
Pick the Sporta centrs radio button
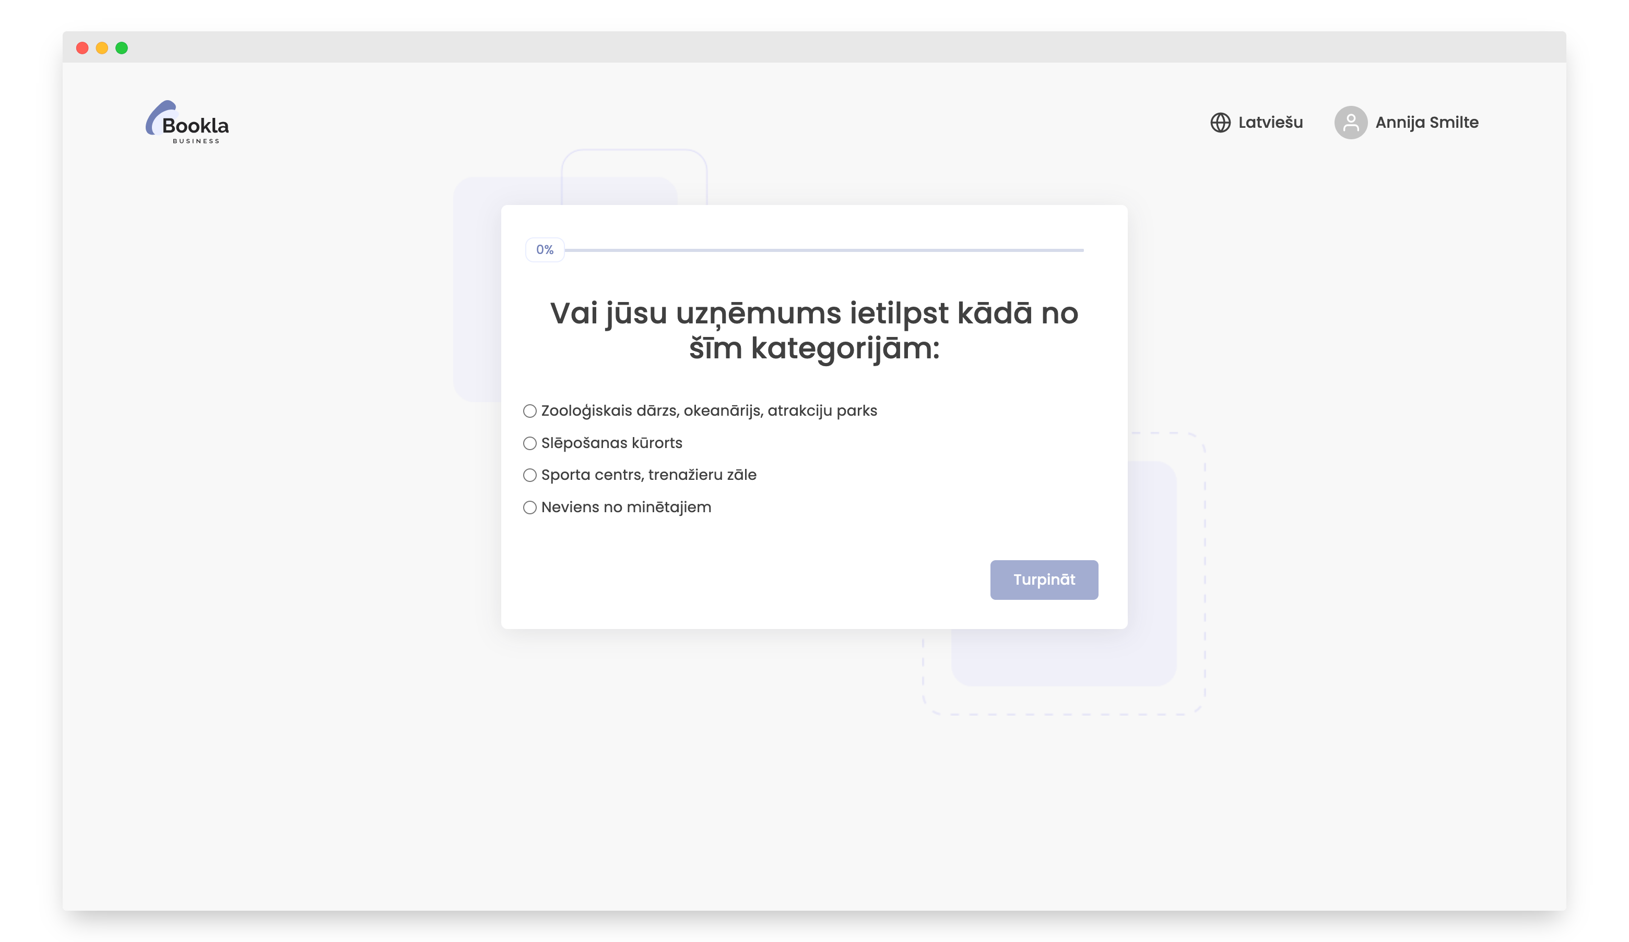[x=529, y=475]
